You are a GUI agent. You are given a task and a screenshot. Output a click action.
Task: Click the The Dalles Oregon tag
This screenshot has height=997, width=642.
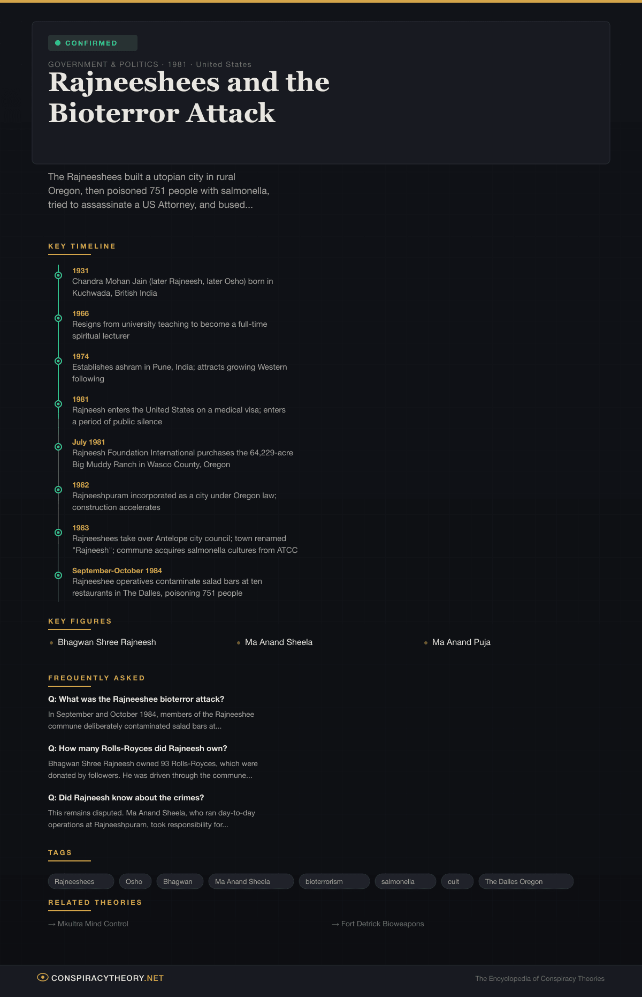(x=514, y=881)
